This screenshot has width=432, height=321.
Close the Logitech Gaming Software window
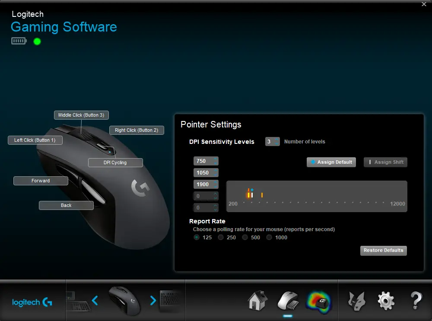[424, 4]
